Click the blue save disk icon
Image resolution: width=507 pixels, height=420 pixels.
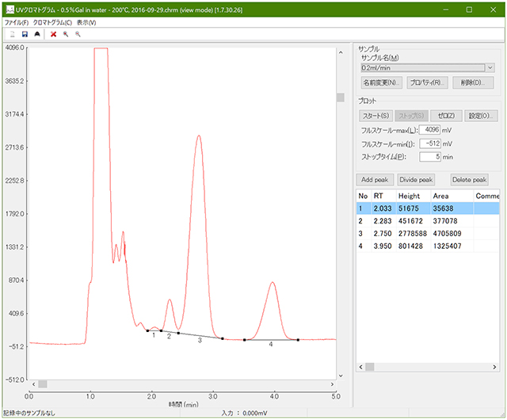pos(25,35)
